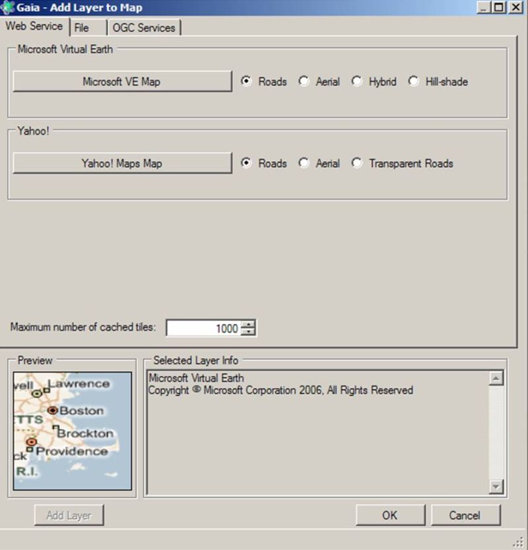Minimize the Add Layer window
Image resolution: width=528 pixels, height=550 pixels.
pyautogui.click(x=484, y=7)
